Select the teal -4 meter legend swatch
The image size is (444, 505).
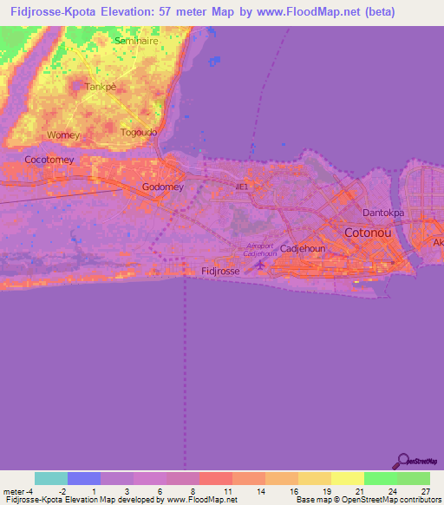click(x=51, y=478)
